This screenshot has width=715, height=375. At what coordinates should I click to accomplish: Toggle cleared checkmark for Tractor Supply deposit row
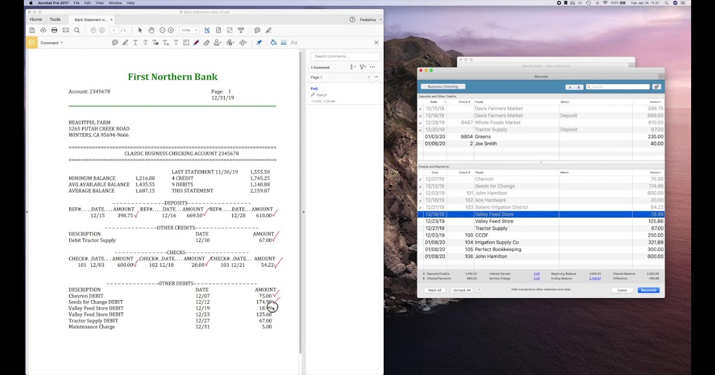pyautogui.click(x=421, y=130)
